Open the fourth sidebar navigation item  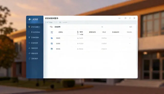click(x=33, y=43)
